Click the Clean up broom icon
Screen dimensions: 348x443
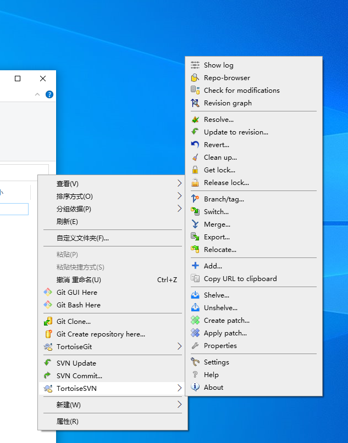point(195,158)
